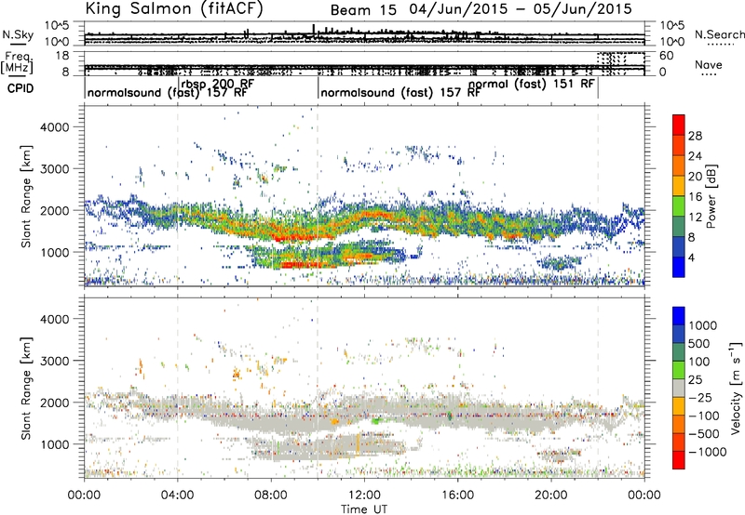Click the '08:00' time axis tick label
This screenshot has height=515, width=745.
pos(271,495)
